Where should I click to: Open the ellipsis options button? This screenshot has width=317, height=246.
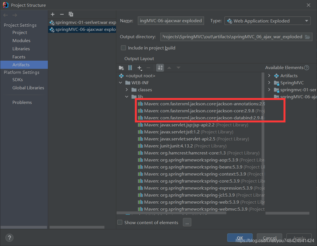coord(187,222)
